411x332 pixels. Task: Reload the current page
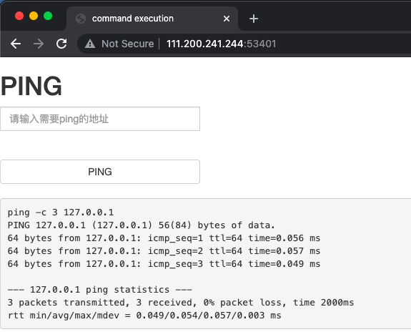point(61,44)
